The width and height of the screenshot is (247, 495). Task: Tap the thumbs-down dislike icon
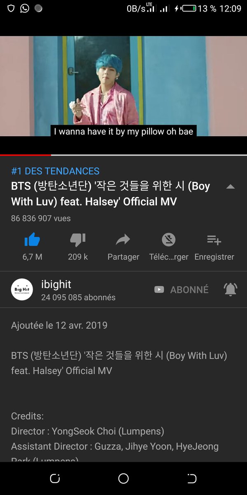coord(78,240)
